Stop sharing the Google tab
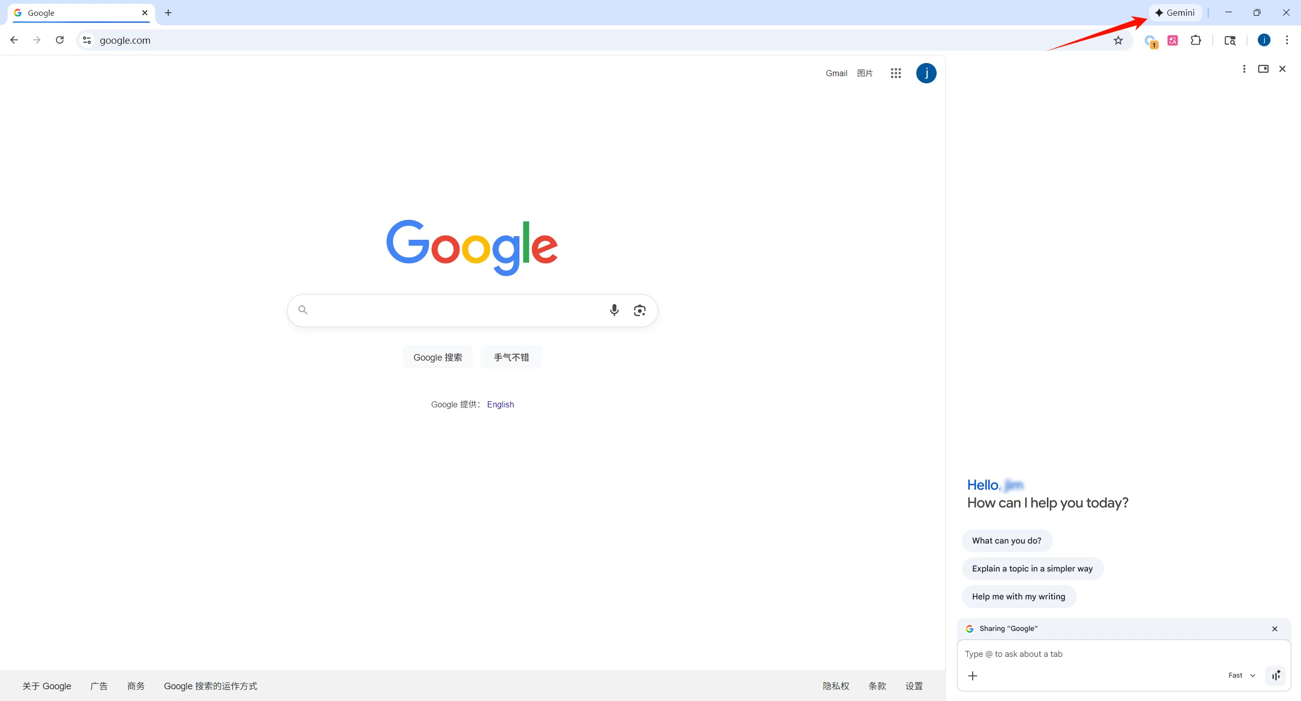This screenshot has height=701, width=1301. pos(1275,629)
